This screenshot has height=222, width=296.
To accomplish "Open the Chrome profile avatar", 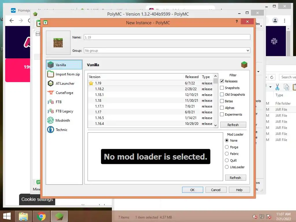I will click(x=275, y=21).
